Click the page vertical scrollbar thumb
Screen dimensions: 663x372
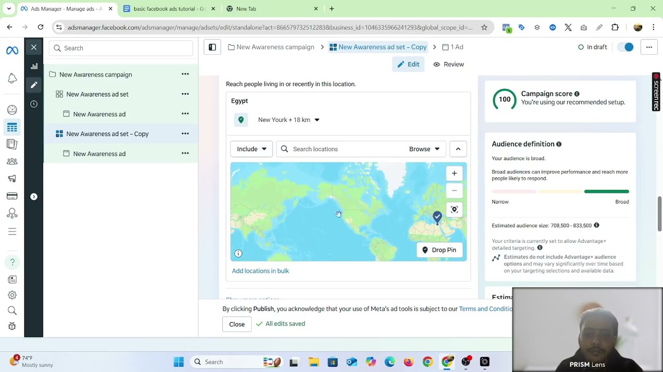click(659, 214)
